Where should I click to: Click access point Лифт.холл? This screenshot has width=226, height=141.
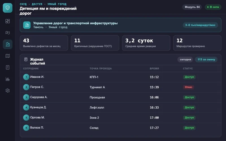pos(97,107)
